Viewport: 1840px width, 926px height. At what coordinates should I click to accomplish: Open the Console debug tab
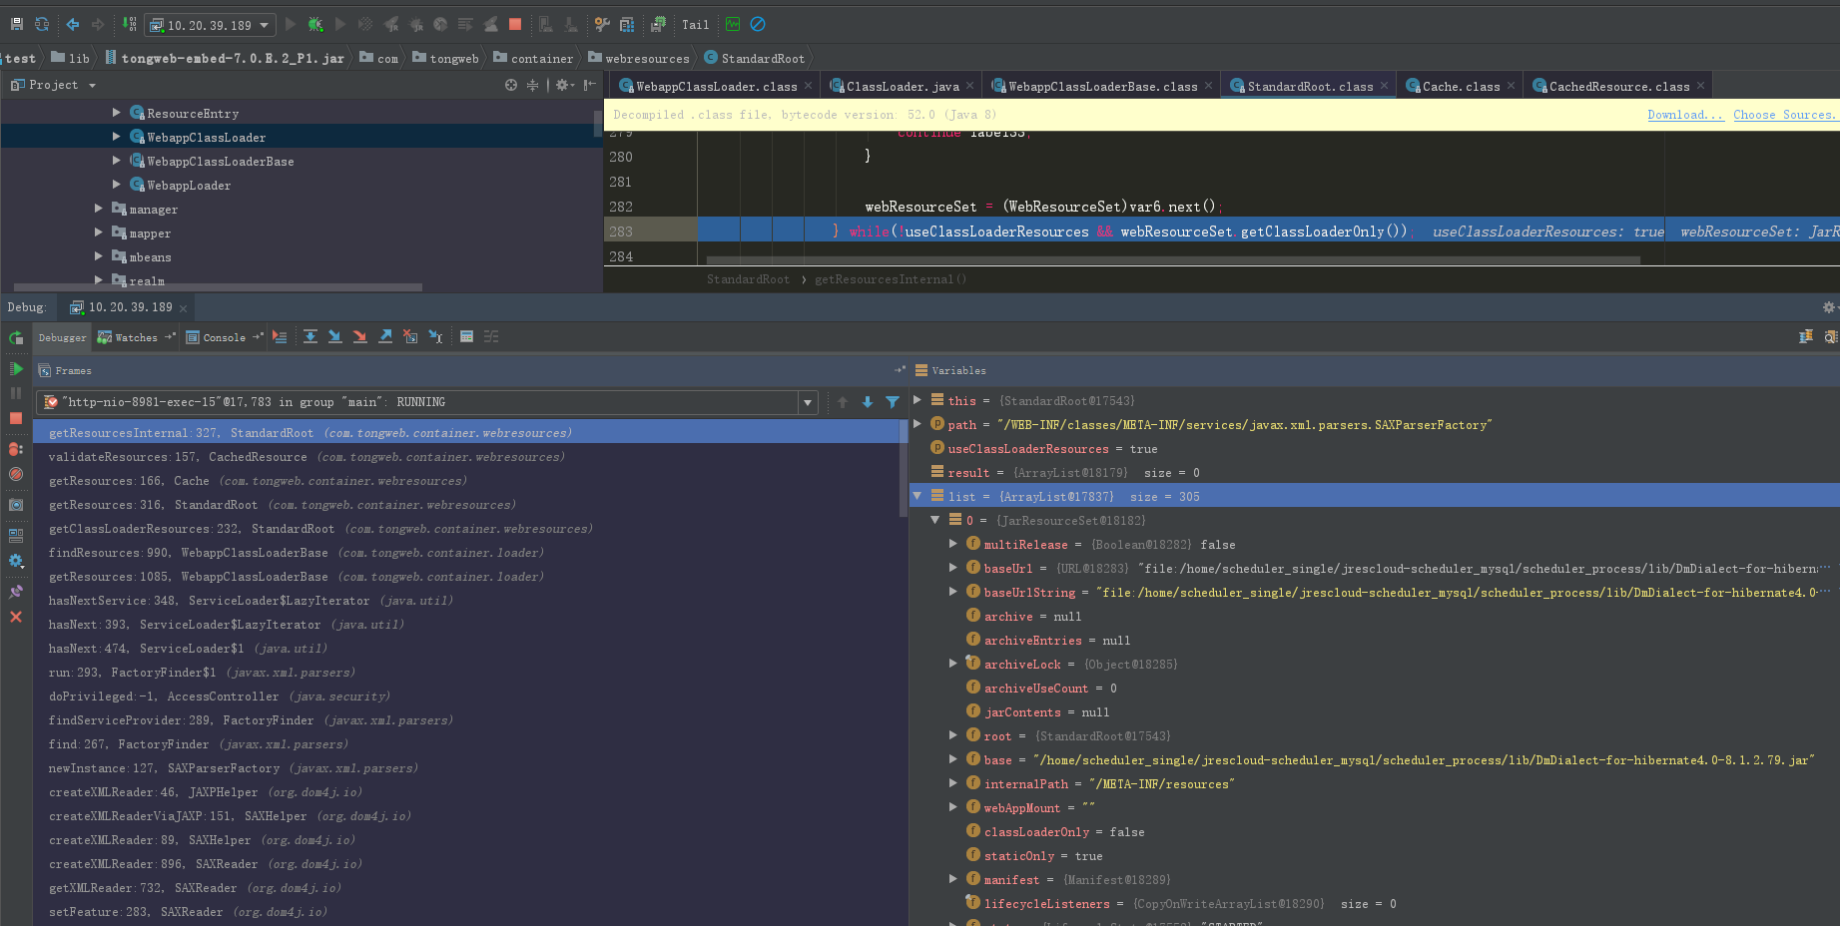coord(225,337)
